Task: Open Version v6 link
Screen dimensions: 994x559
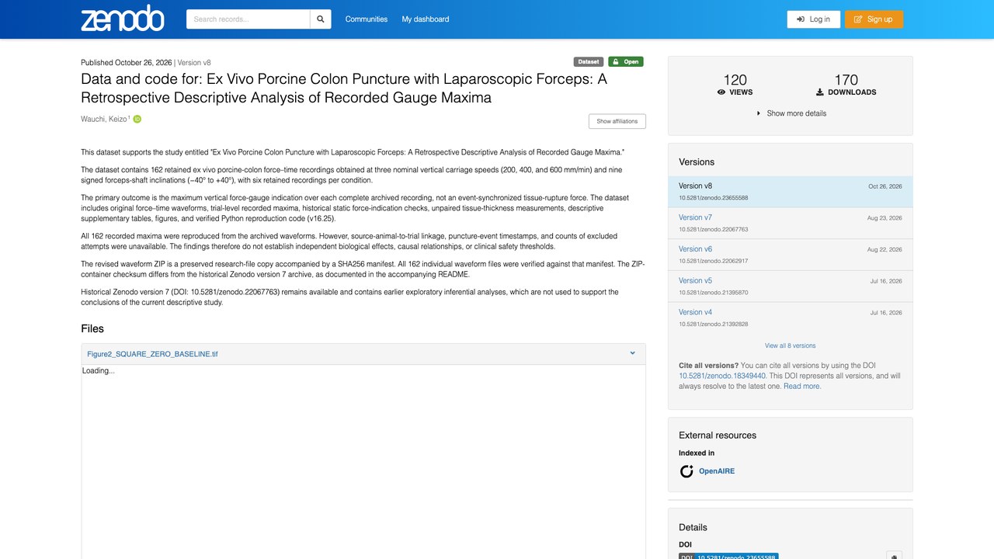Action: pos(695,249)
